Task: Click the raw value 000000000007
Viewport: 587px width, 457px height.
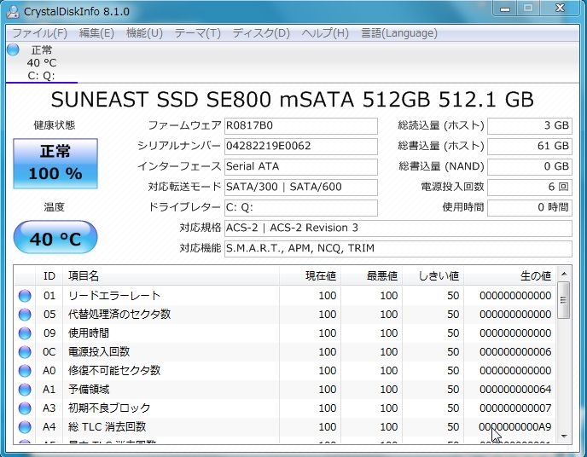Action: 515,408
